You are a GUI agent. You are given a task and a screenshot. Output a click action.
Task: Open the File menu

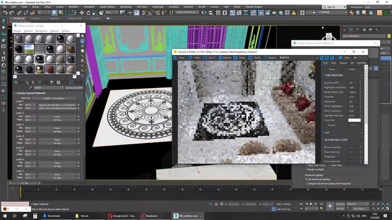tap(4, 7)
